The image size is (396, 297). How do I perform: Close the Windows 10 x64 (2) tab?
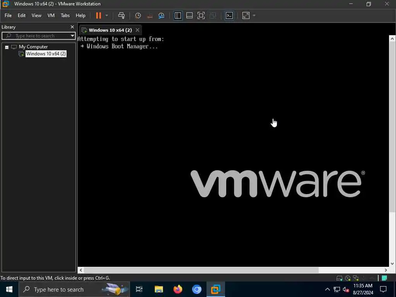[137, 30]
